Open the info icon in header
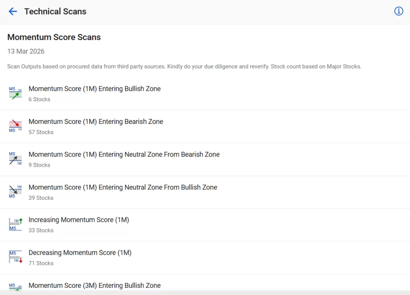The height and width of the screenshot is (295, 410). (398, 11)
